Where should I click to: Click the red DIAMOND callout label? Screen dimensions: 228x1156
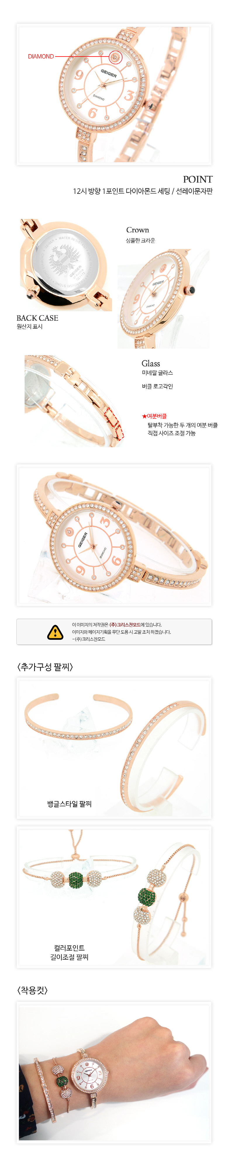41,57
